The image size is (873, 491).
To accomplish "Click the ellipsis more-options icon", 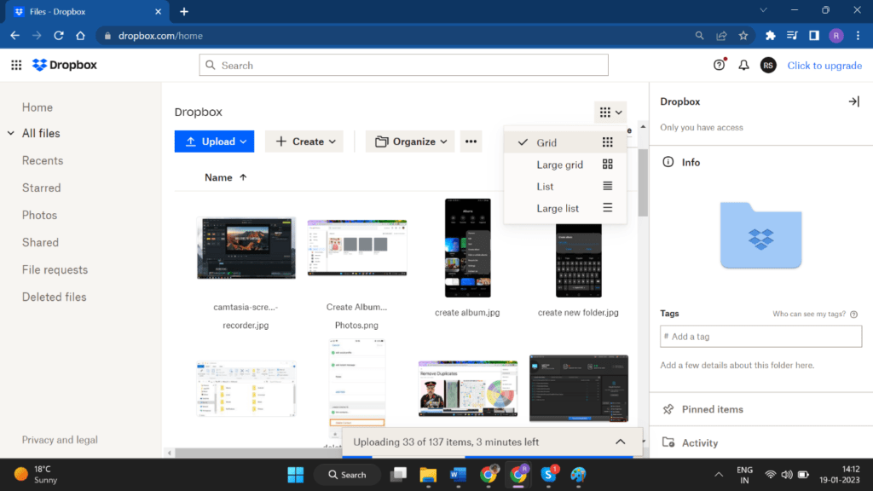I will click(x=471, y=141).
